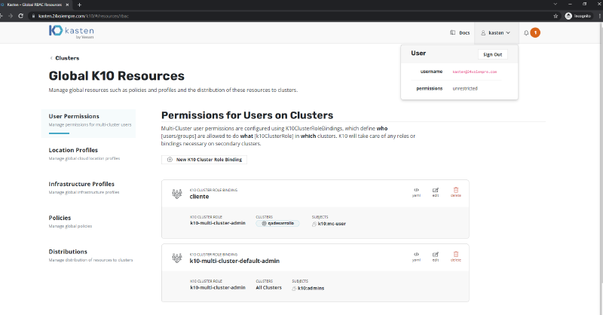Open yaml view for cliente binding
The width and height of the screenshot is (603, 315).
416,192
